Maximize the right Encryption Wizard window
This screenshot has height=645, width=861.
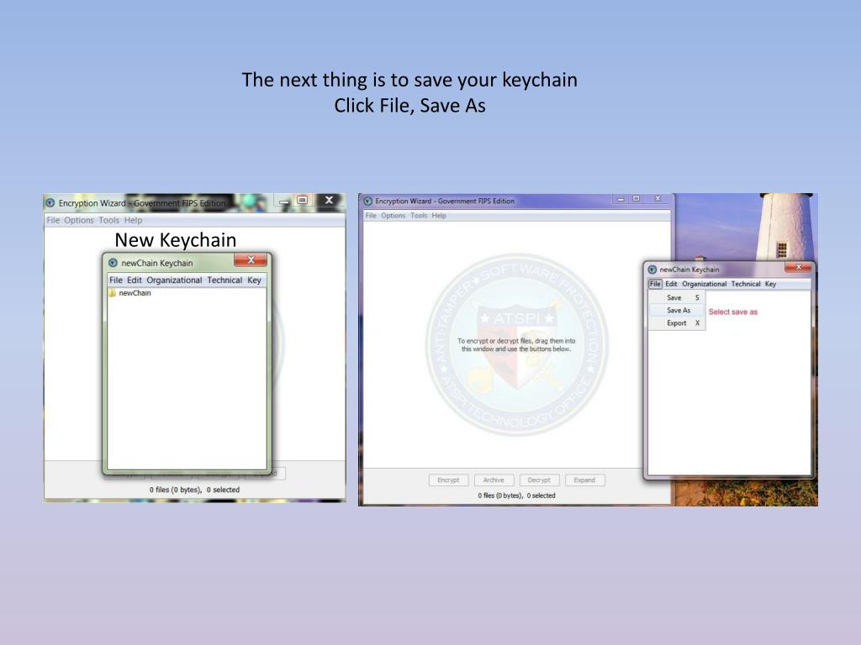click(x=636, y=198)
